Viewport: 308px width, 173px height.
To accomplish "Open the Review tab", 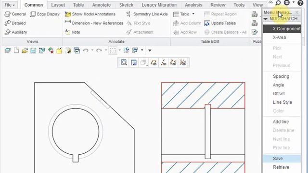I will pyautogui.click(x=218, y=5).
